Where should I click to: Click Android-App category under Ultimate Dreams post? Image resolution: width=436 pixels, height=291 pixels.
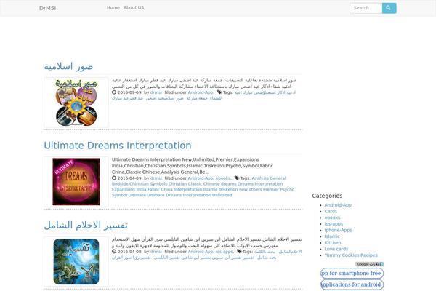click(201, 178)
